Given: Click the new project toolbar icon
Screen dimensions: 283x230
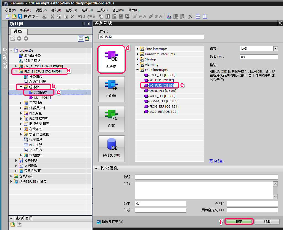Looking at the screenshot, I should 8,16.
